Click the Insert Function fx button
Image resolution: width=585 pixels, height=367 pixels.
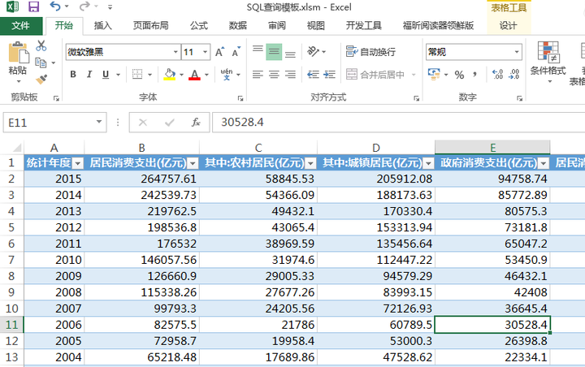pyautogui.click(x=196, y=123)
